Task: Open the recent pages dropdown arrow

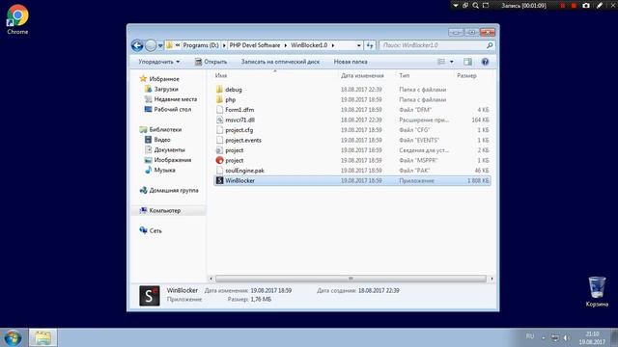Action: click(160, 45)
